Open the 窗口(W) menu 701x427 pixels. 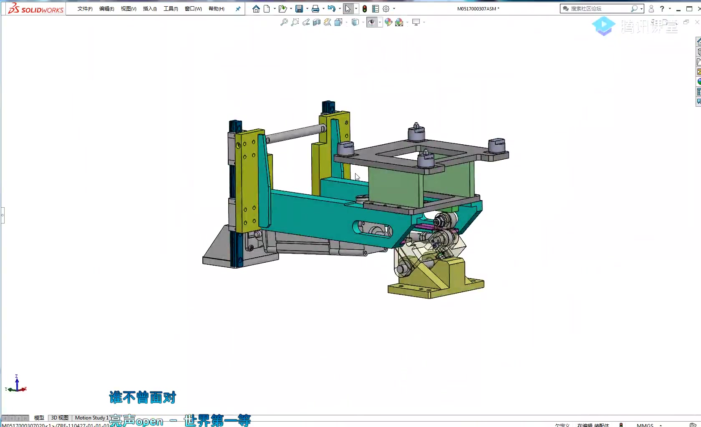pyautogui.click(x=193, y=9)
